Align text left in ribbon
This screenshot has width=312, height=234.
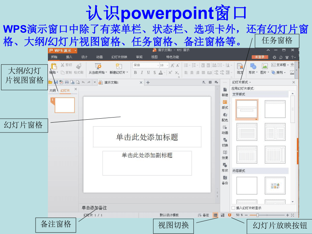pos(186,73)
